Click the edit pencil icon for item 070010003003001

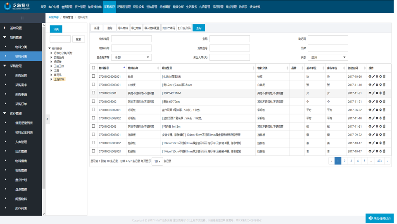373,85
